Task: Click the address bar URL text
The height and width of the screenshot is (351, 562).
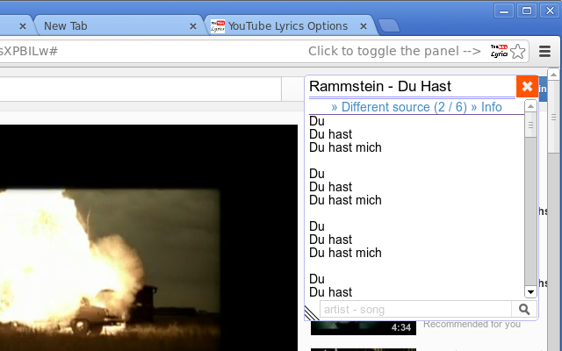Action: click(x=29, y=51)
